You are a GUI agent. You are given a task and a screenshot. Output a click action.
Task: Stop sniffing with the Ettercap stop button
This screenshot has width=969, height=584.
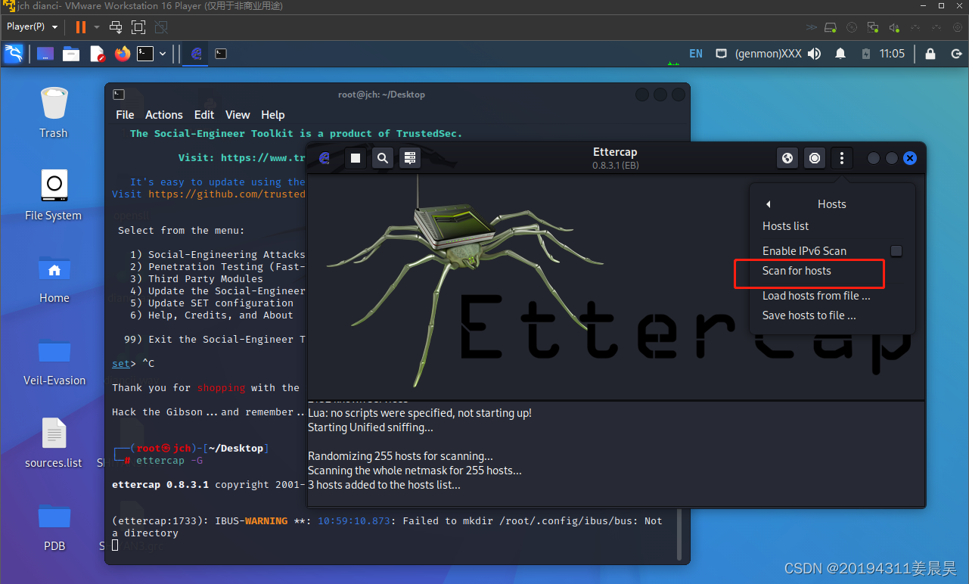(356, 158)
